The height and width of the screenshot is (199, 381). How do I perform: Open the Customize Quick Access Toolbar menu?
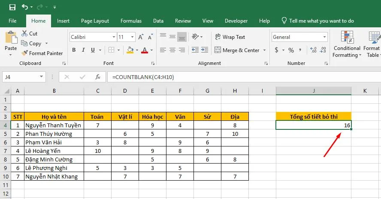pos(54,8)
